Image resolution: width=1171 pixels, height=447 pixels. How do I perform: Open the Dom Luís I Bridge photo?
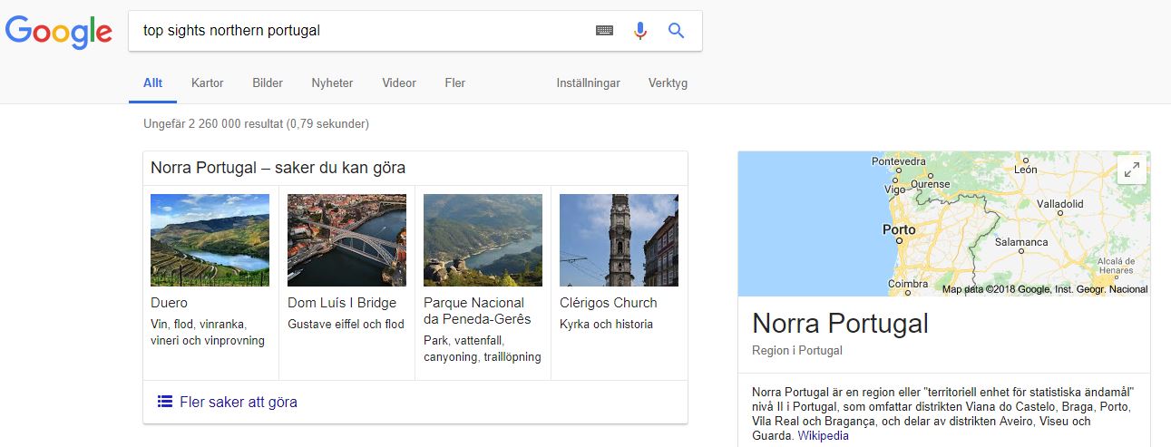[x=346, y=240]
